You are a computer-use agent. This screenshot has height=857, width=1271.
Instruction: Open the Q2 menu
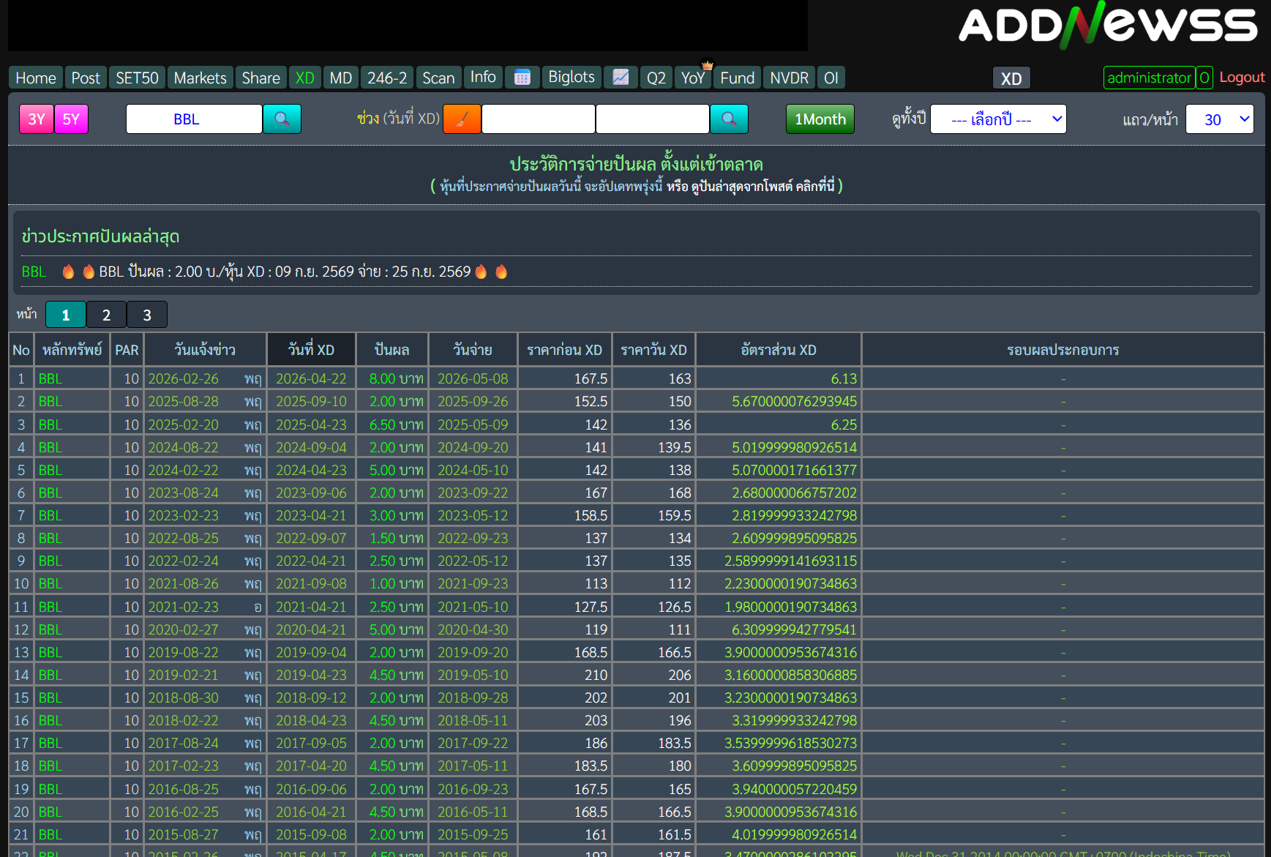[656, 78]
